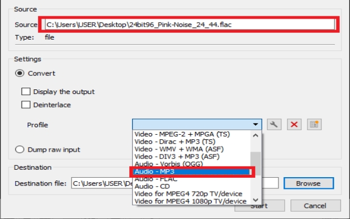Click the Source file path field

tap(190, 24)
